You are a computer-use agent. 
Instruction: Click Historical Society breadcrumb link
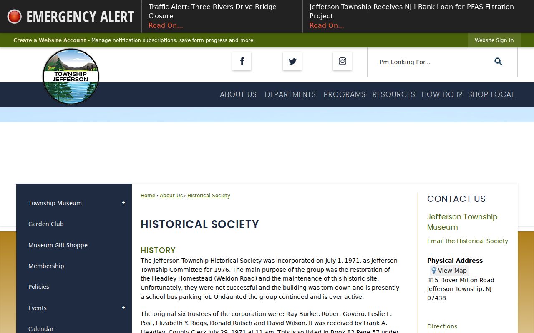pos(209,196)
